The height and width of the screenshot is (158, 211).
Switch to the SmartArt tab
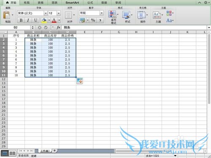72,3
